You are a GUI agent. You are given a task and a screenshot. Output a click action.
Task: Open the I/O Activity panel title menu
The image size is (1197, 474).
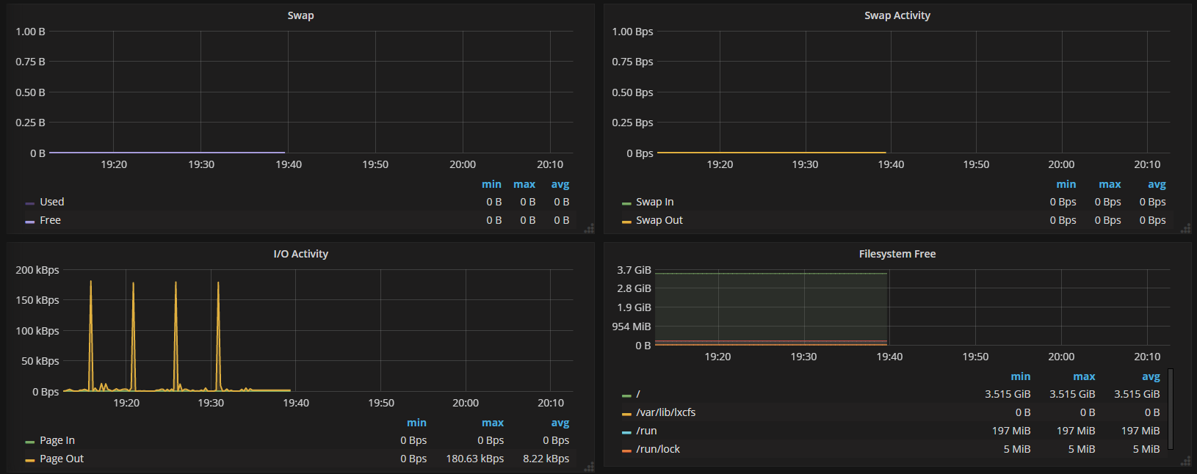tap(300, 254)
